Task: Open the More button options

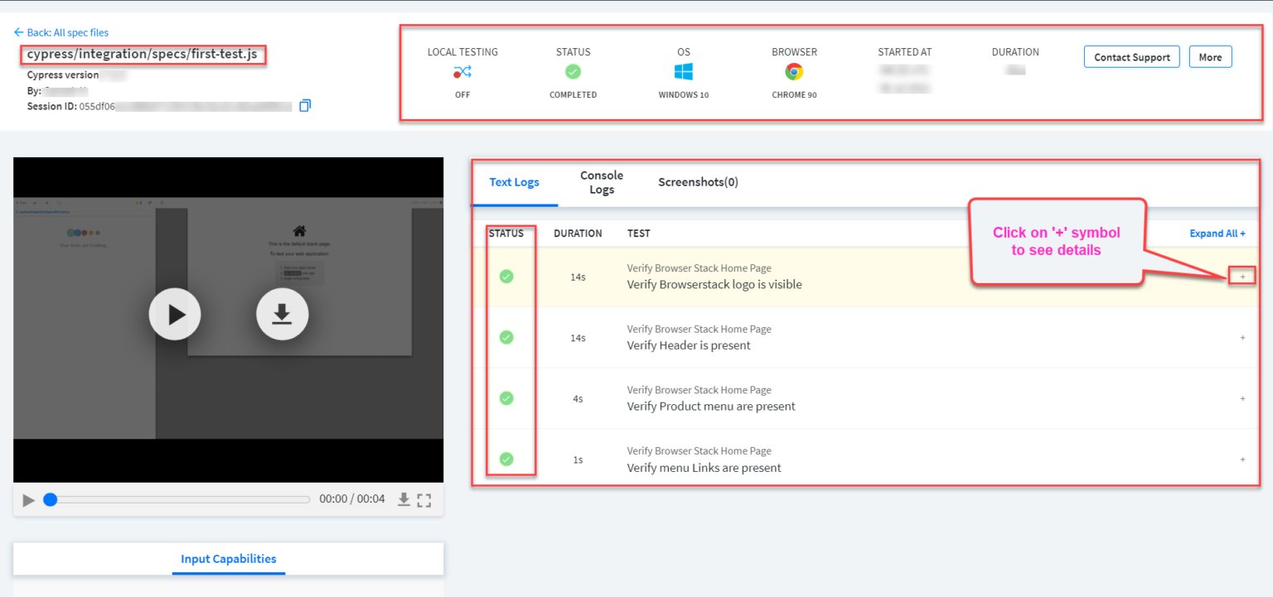Action: [1210, 56]
